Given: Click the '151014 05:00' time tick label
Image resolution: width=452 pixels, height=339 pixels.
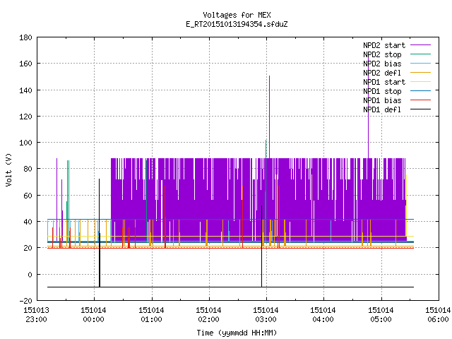Looking at the screenshot, I should pos(381,315).
